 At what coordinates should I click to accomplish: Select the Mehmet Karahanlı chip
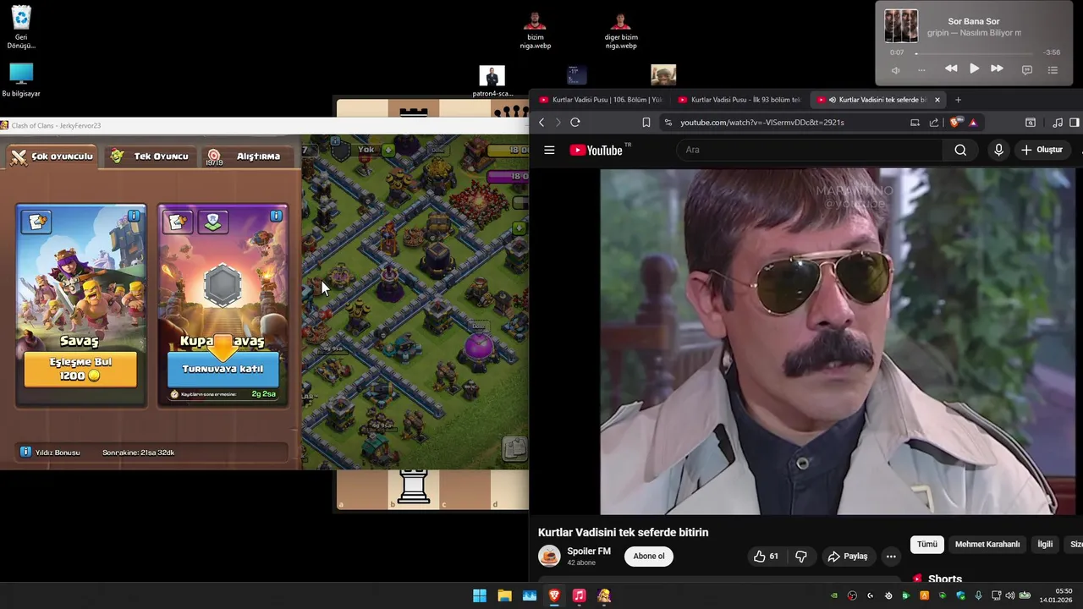click(x=987, y=544)
